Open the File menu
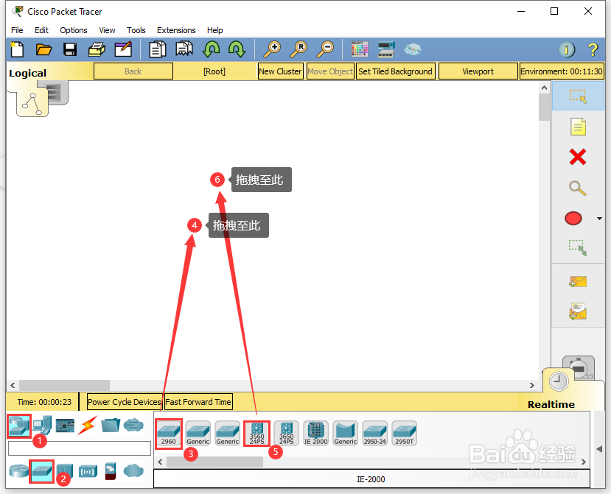Screen dimensions: 611x494 tap(17, 30)
